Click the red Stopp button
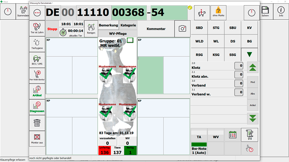Viewport: 289px width, 162px height. point(52,29)
